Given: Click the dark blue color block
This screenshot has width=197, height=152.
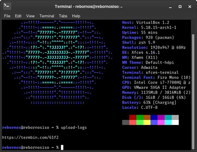Looking at the screenshot, I should coord(154,118).
